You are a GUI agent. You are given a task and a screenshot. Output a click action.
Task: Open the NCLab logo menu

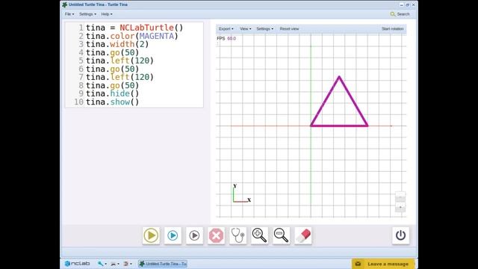click(77, 264)
